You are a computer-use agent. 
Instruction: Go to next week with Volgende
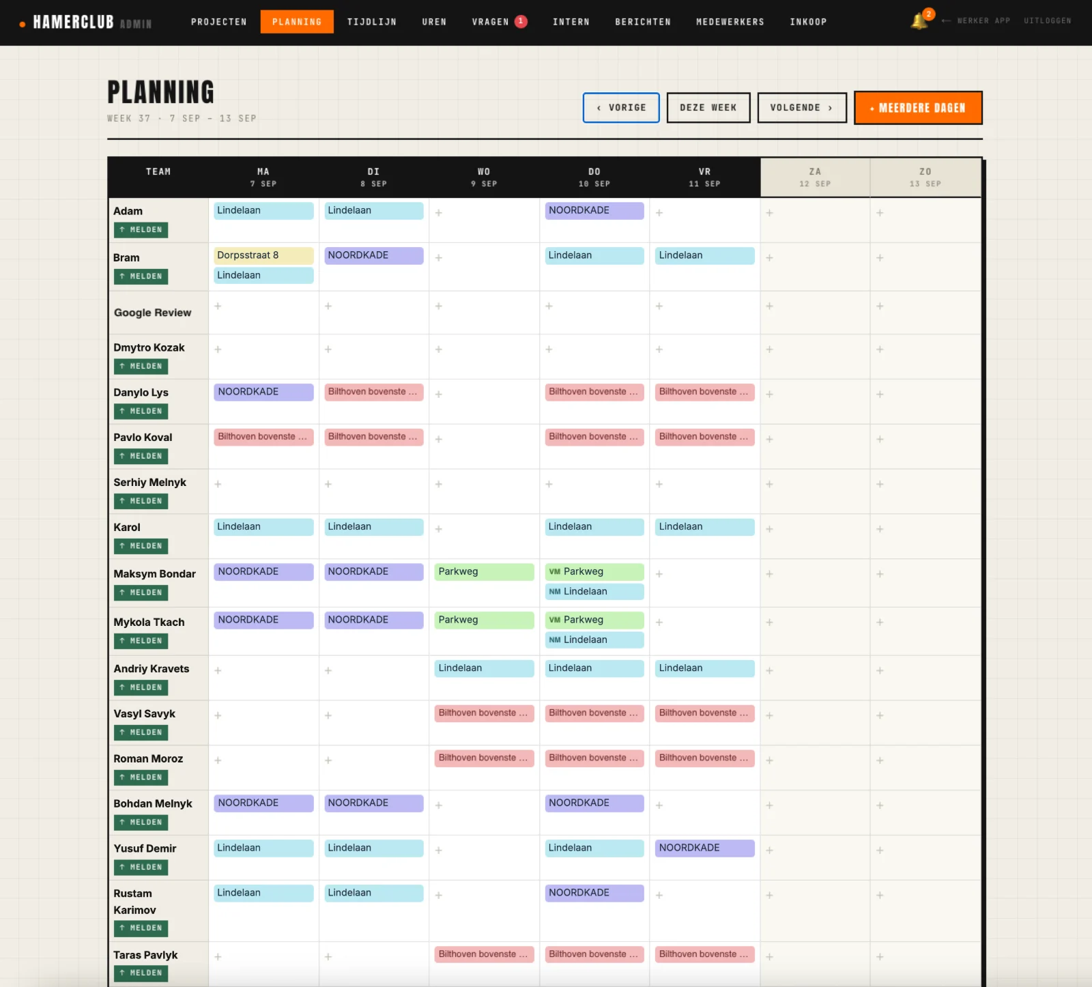[x=802, y=108]
